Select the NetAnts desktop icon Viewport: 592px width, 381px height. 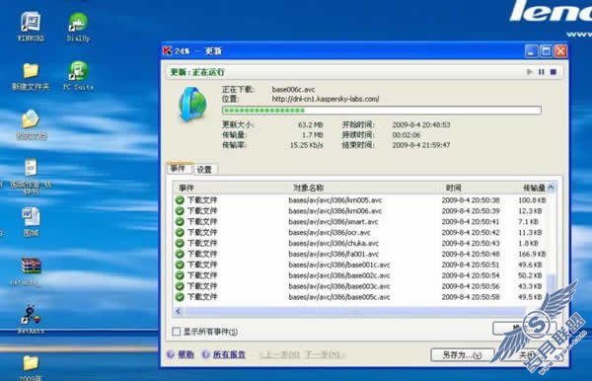[x=31, y=320]
